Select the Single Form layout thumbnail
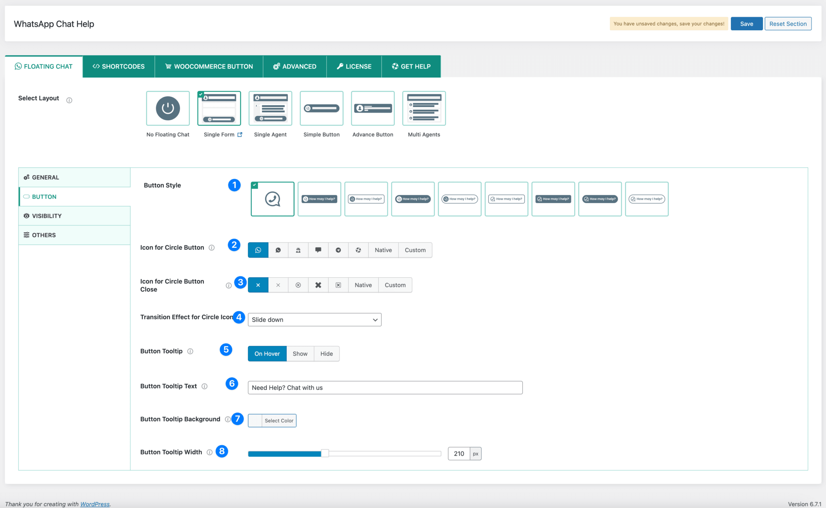Image resolution: width=826 pixels, height=508 pixels. coord(219,109)
